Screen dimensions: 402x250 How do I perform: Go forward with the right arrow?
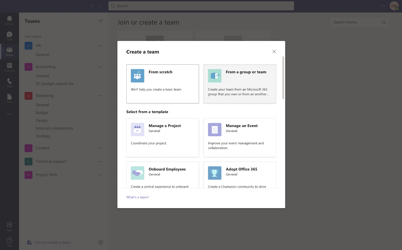(100, 6)
